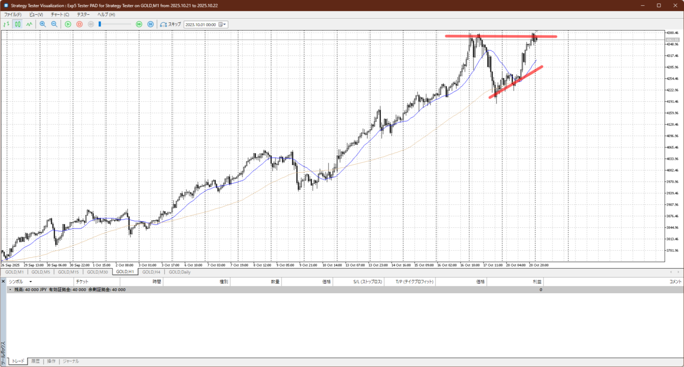684x367 pixels.
Task: Open the 履歴 history tab
Action: click(35, 361)
